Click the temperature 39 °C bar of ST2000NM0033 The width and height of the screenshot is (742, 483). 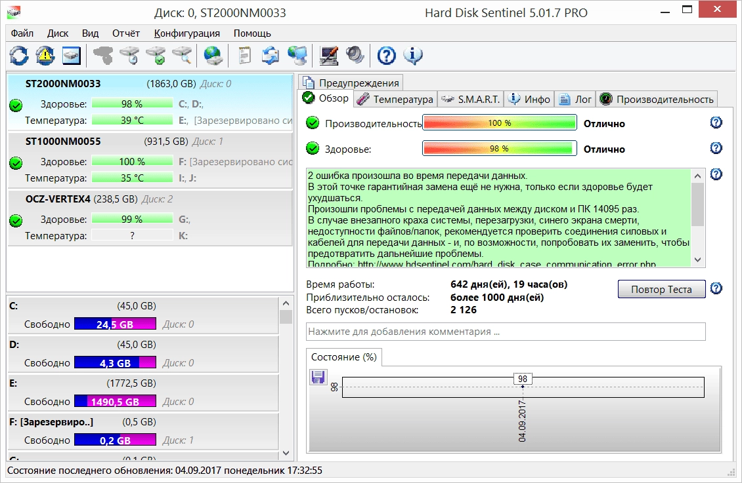(132, 120)
